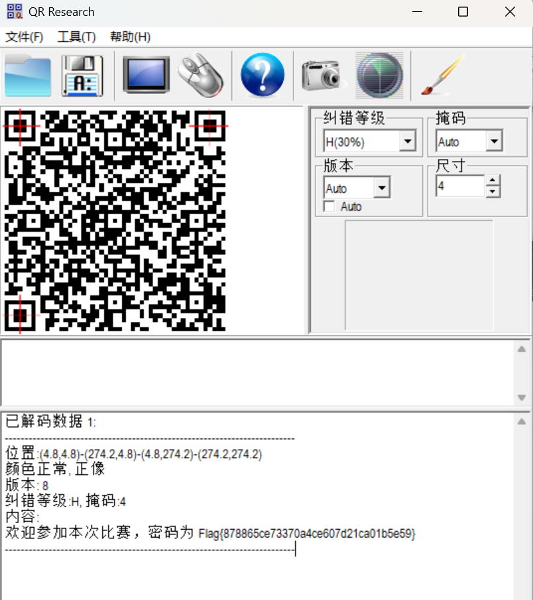Click the blue radar globe icon
This screenshot has width=533, height=600.
379,75
